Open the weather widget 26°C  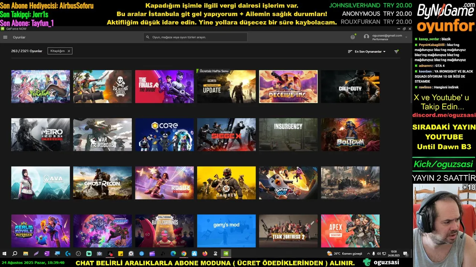tap(344, 254)
